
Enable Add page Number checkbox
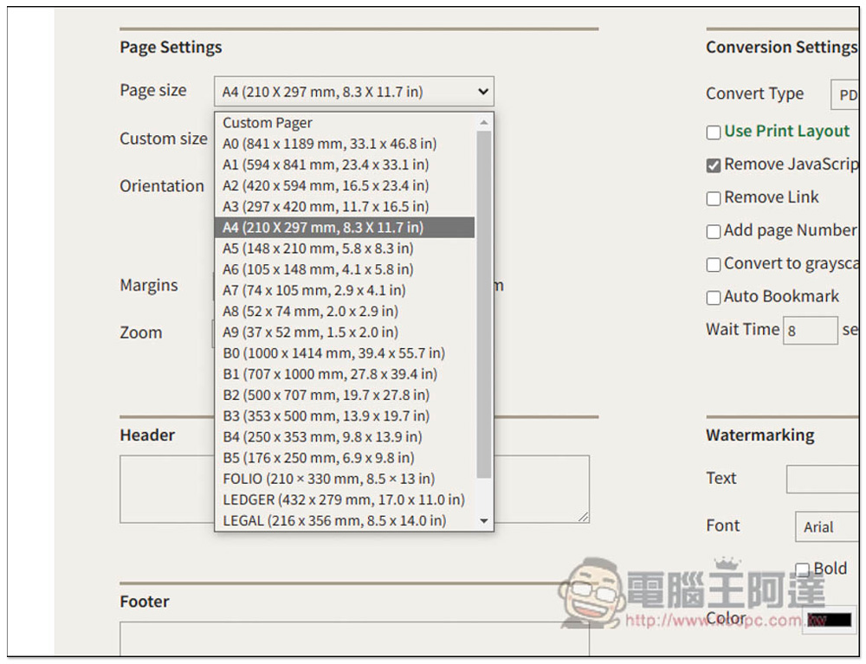click(714, 232)
